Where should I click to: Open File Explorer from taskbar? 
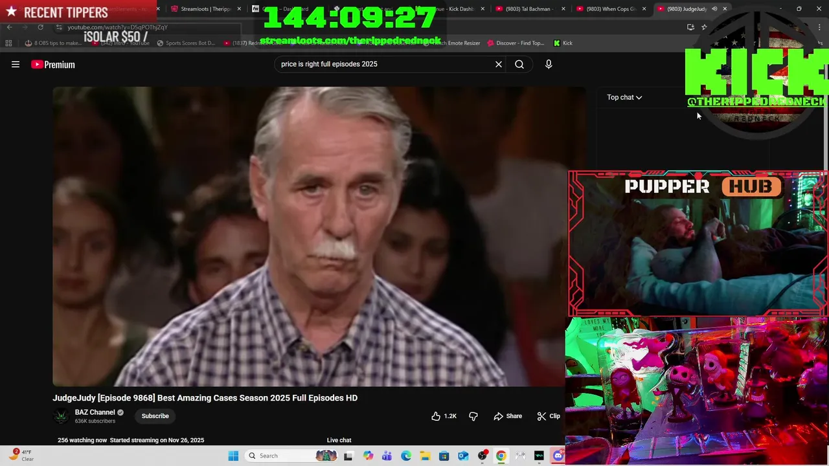point(425,456)
